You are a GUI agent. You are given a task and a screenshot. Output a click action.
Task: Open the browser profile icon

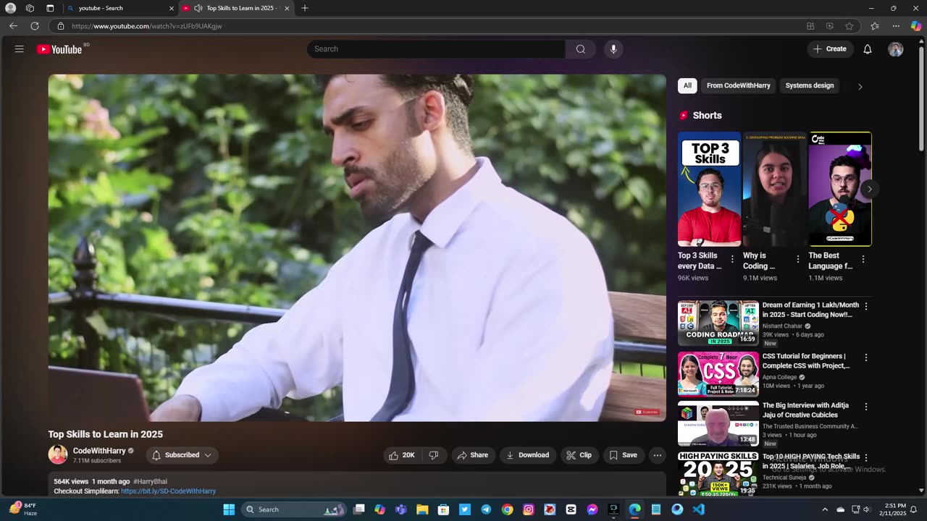point(10,8)
